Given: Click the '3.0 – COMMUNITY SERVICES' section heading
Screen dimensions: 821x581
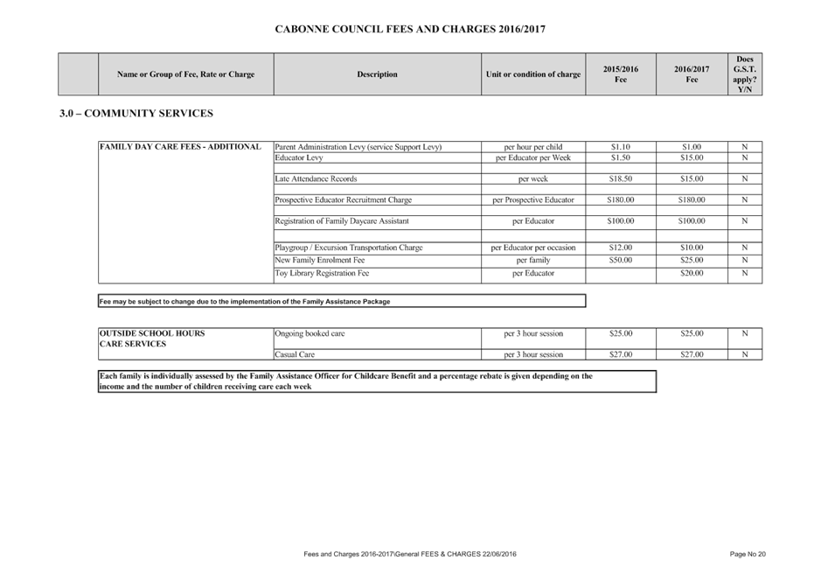Looking at the screenshot, I should (x=136, y=114).
